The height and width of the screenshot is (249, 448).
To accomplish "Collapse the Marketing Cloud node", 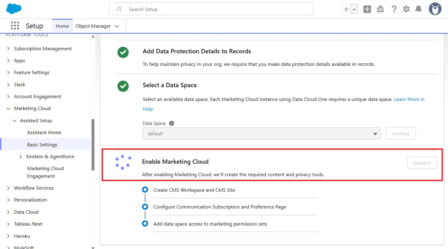I will tap(9, 108).
